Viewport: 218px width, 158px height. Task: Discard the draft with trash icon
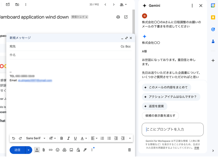pyautogui.click(x=129, y=150)
